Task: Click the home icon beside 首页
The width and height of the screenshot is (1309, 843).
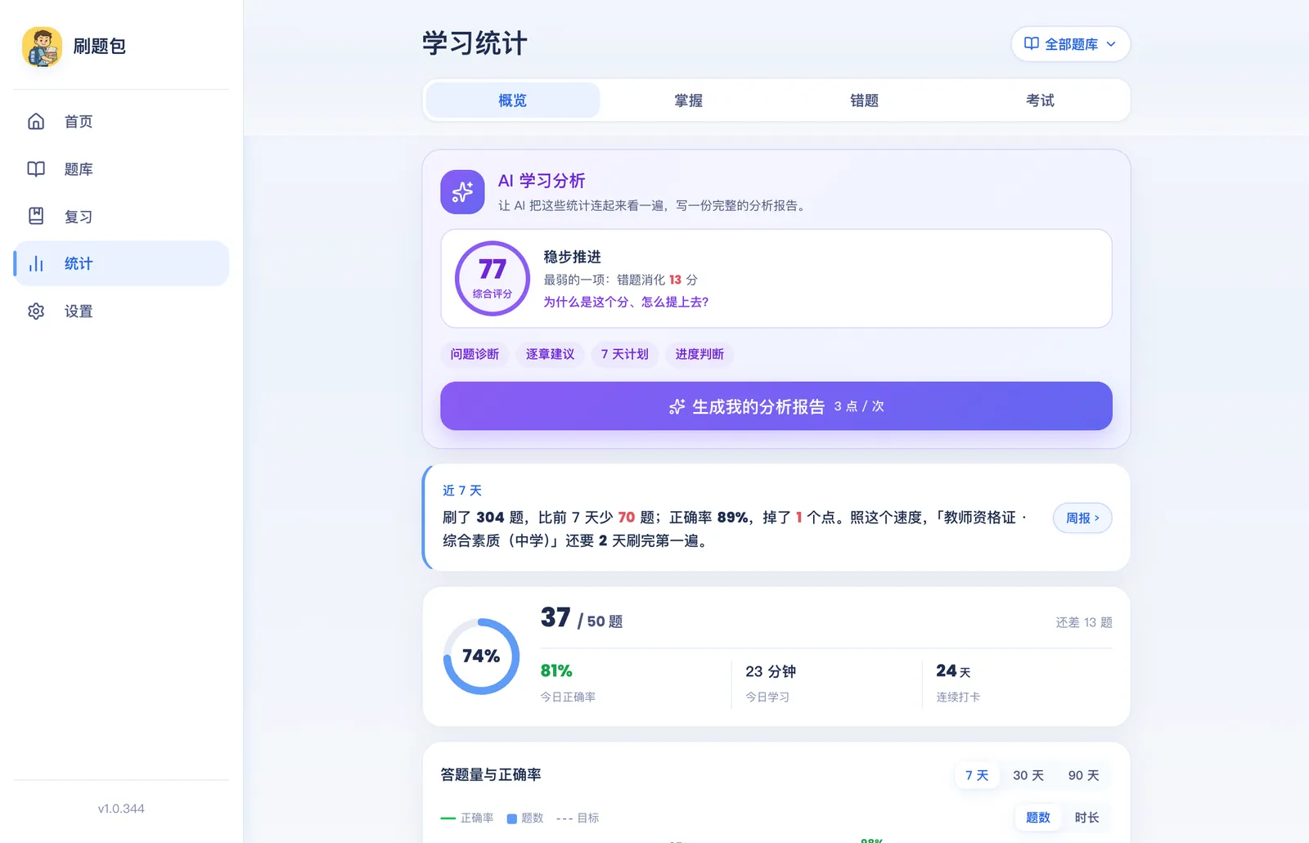Action: click(x=36, y=122)
